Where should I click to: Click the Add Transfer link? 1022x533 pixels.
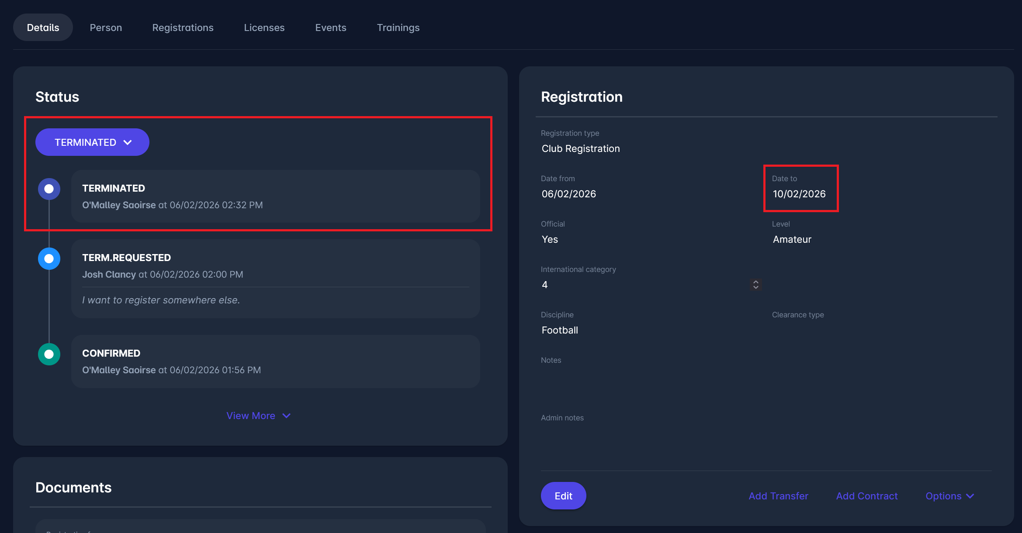click(x=778, y=496)
